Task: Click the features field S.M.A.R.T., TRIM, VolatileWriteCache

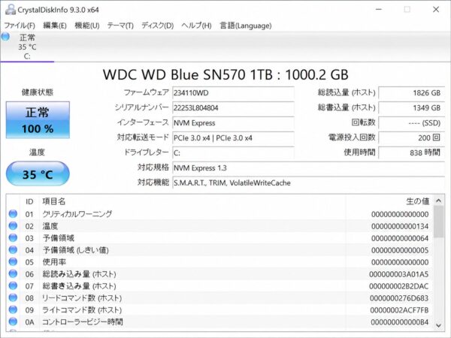Action: pyautogui.click(x=309, y=183)
